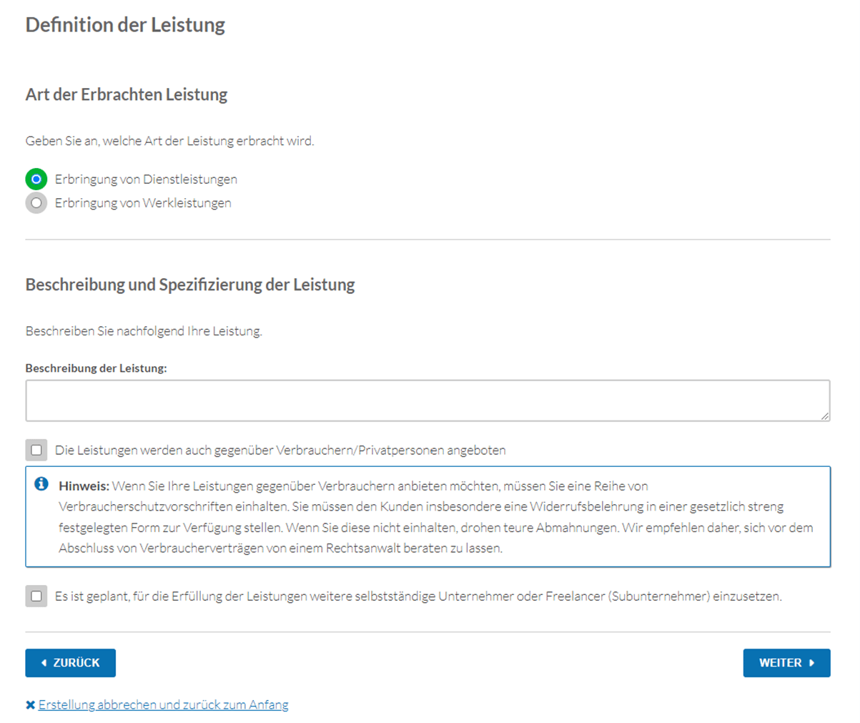Open the Erstellung abbrechen und zurück zum Anfang link
This screenshot has height=723, width=860.
pos(164,705)
